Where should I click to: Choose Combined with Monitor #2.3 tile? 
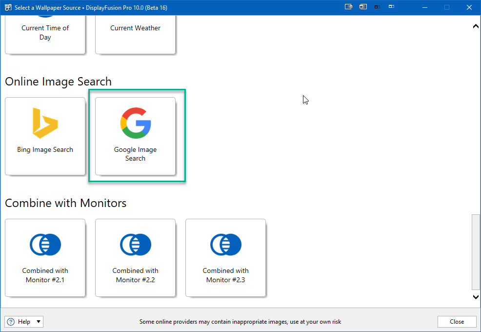225,257
